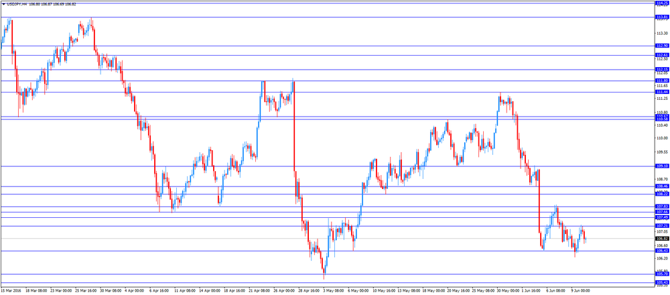Click the 30 May 00:00 time axis label

click(x=508, y=290)
